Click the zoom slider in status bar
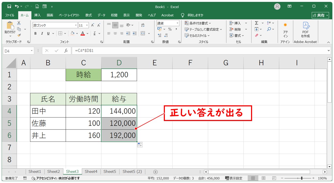The image size is (334, 183). tap(301, 178)
